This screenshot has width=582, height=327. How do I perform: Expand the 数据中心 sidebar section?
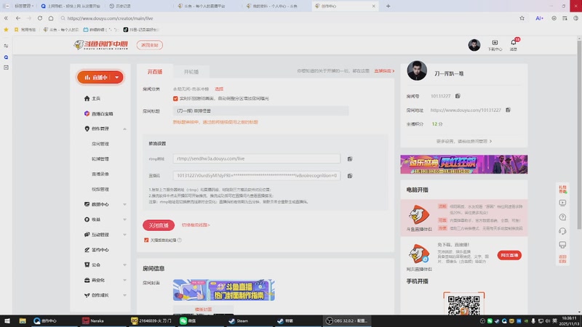(124, 204)
